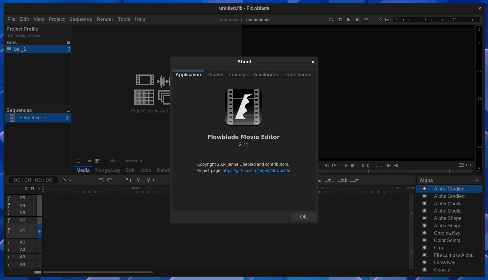This screenshot has height=280, width=488.
Task: Open the Bins panel hamburger menu
Action: tap(69, 42)
